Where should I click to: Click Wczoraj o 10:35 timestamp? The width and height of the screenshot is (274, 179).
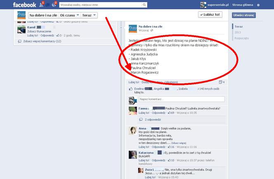[x=187, y=113]
